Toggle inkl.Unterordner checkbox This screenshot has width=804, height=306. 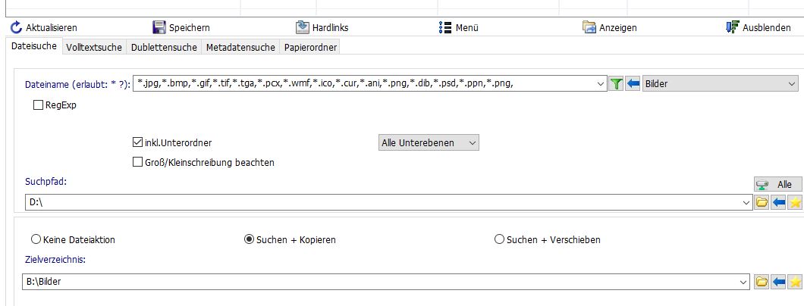click(137, 142)
